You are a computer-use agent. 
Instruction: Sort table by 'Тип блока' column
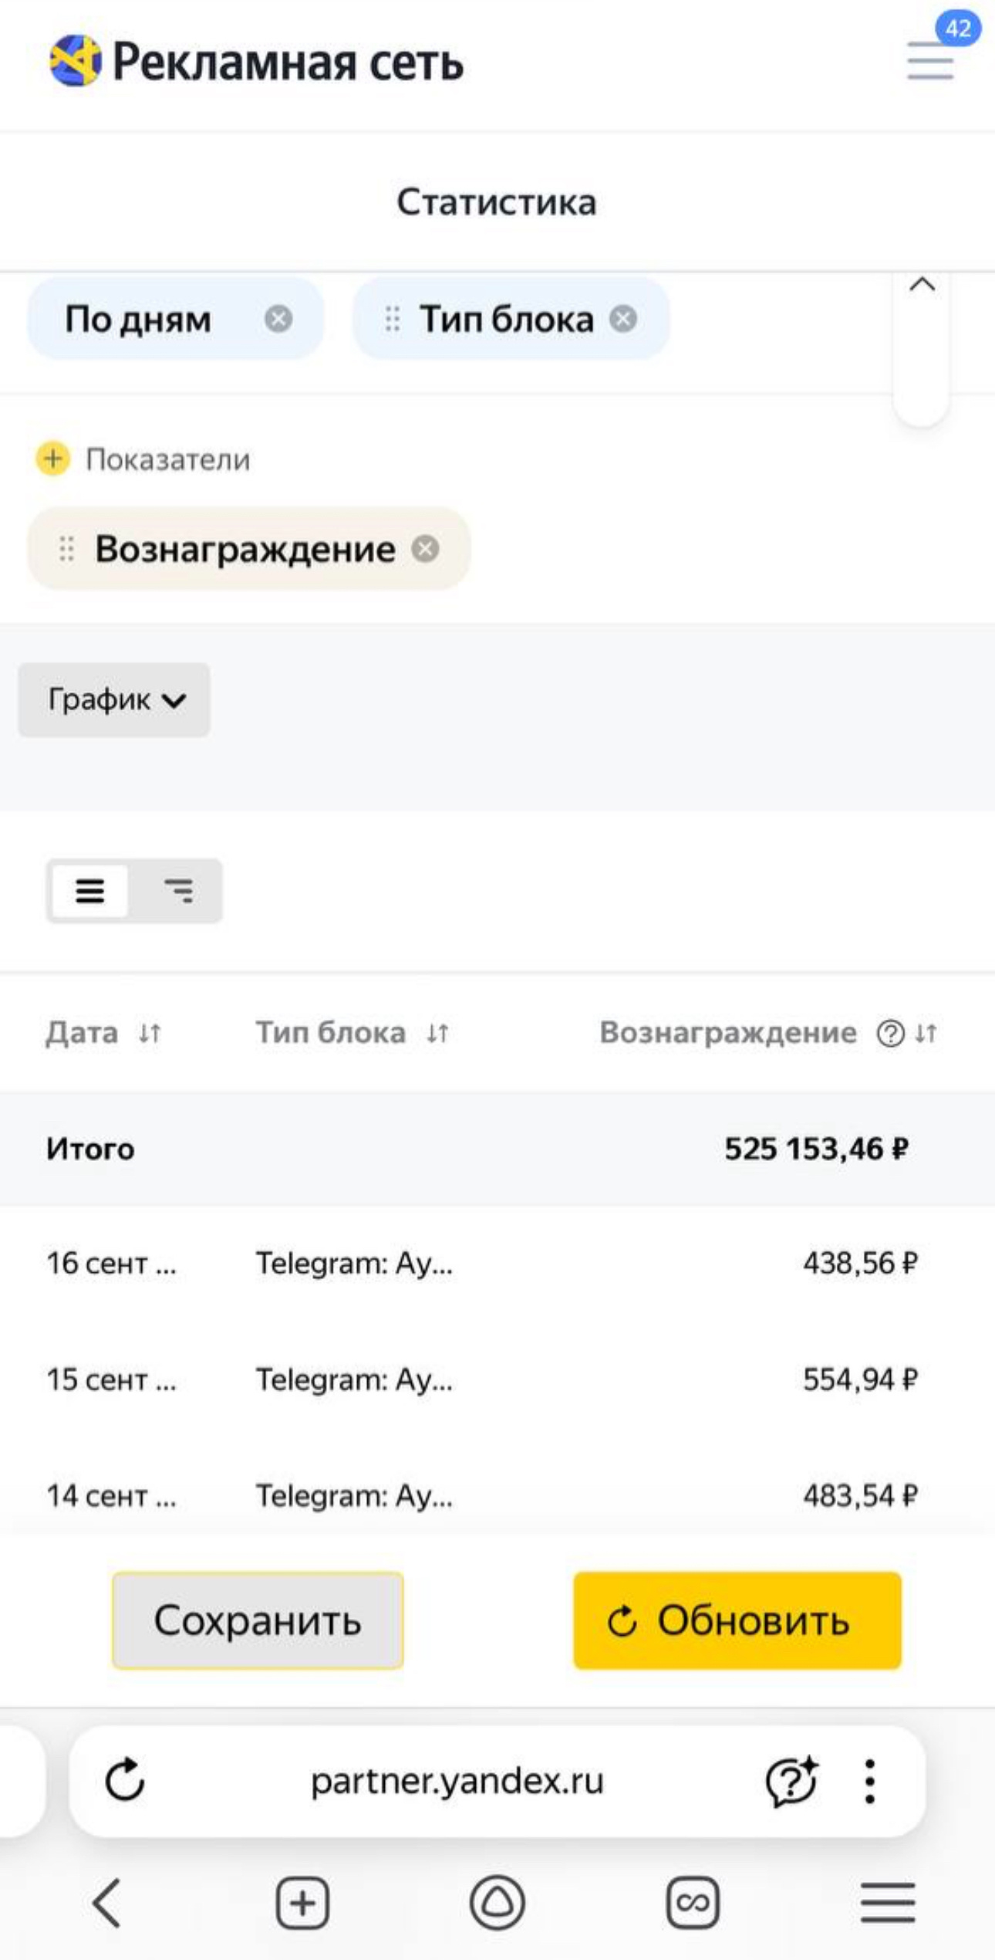(x=438, y=1033)
